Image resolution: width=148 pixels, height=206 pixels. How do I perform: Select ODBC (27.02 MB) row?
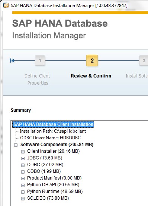pos(45,165)
